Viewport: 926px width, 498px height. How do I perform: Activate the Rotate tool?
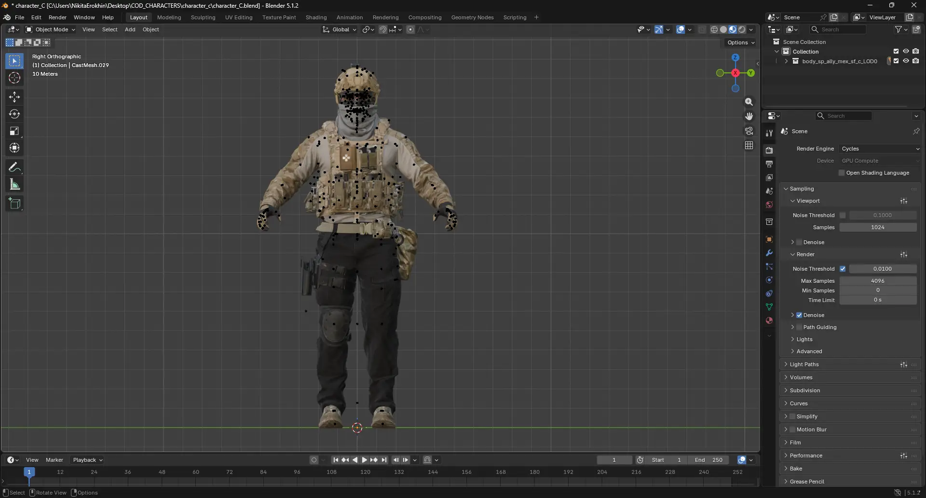point(14,114)
